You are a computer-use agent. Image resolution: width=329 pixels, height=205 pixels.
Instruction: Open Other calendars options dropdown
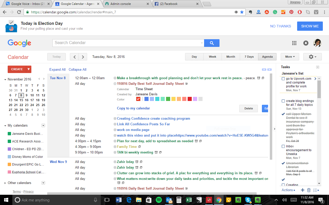(x=43, y=183)
